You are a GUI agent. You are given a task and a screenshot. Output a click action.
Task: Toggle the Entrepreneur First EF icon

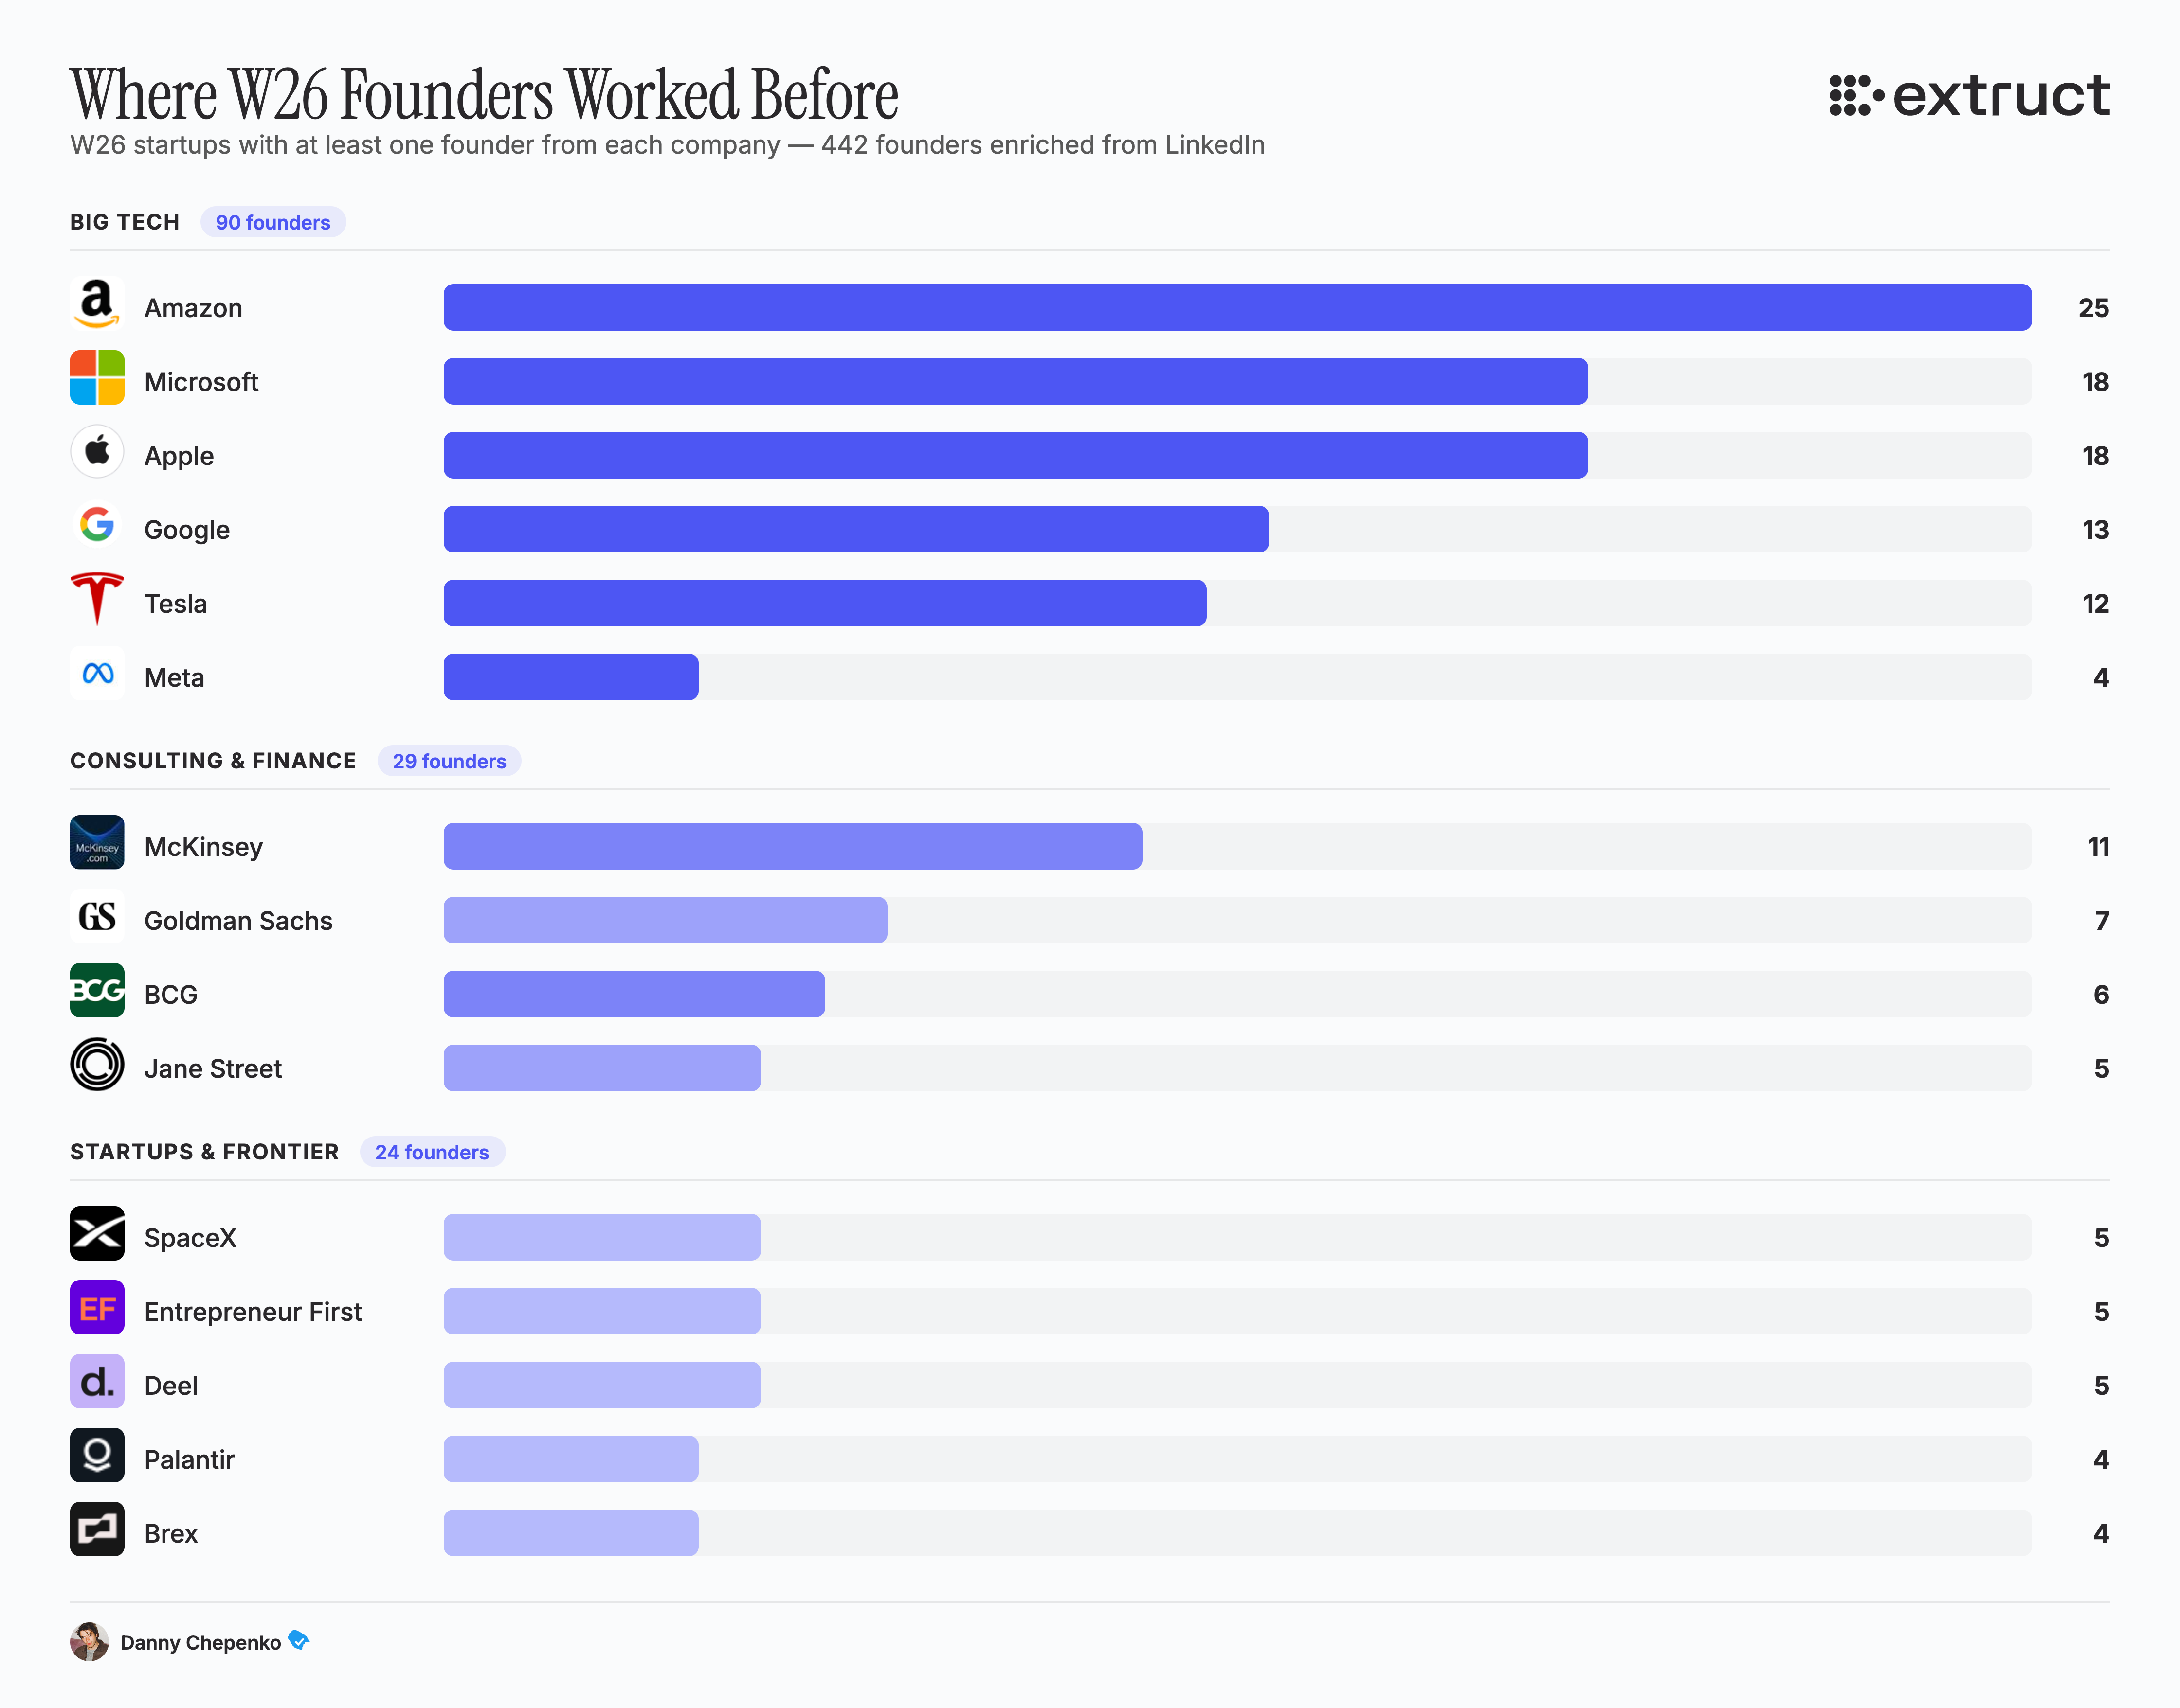click(x=96, y=1311)
